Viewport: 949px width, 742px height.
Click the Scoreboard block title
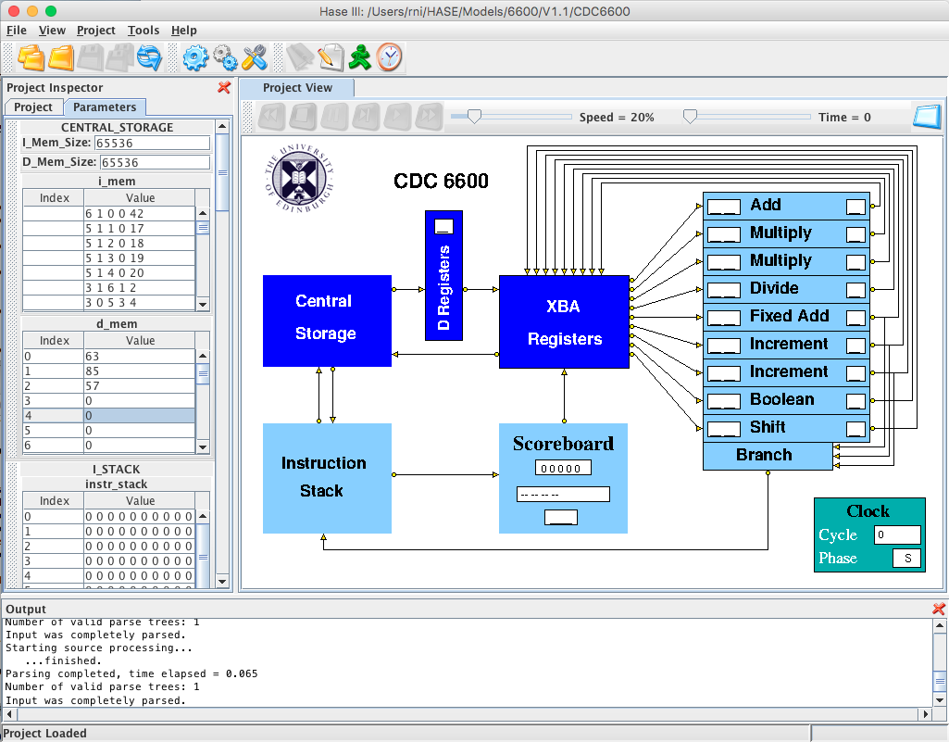(x=564, y=444)
